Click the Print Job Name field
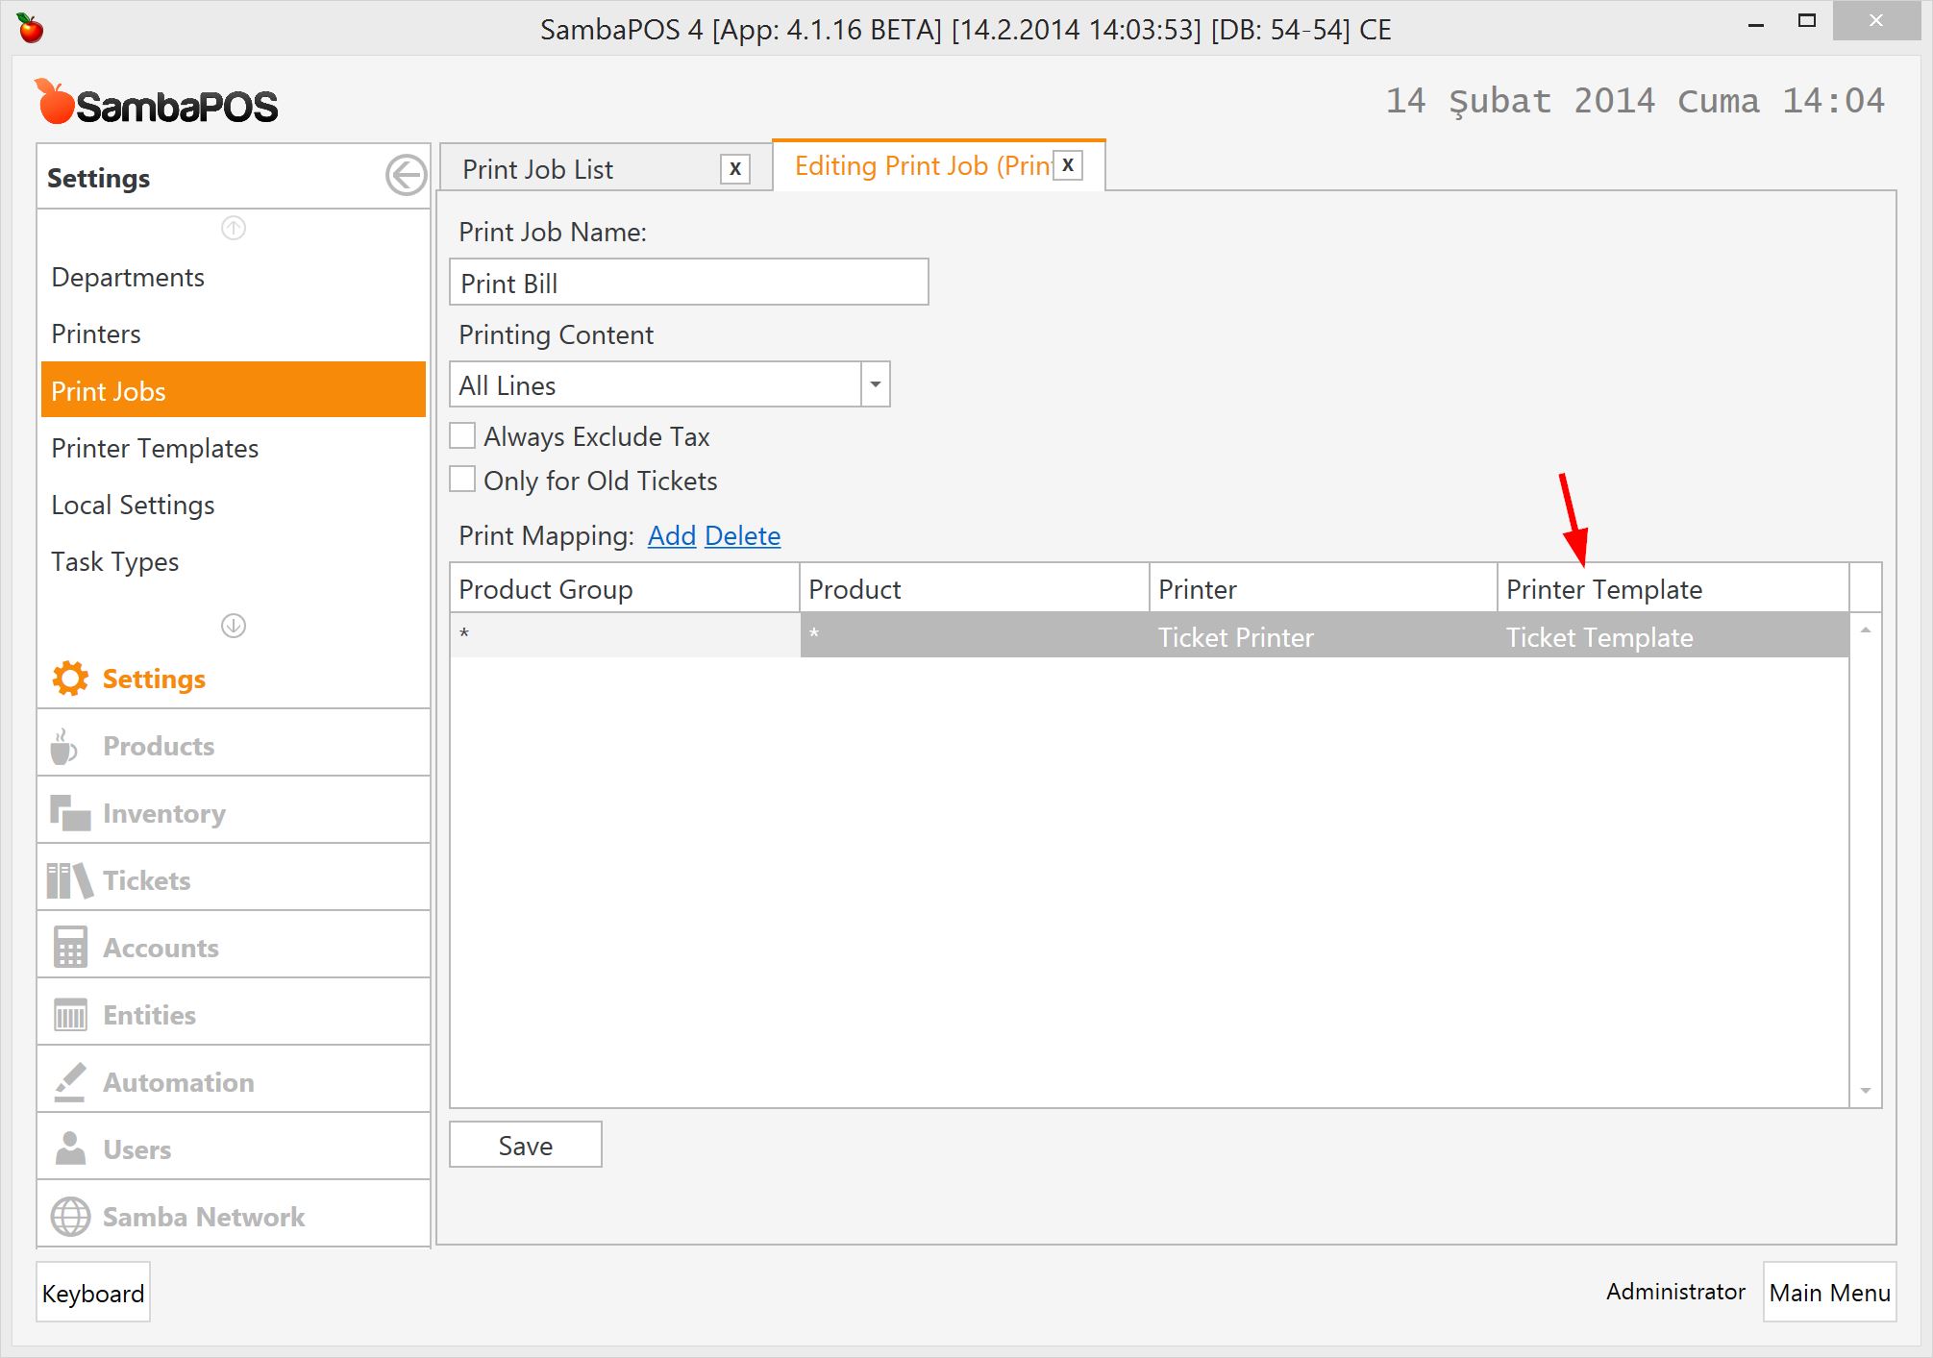This screenshot has width=1933, height=1358. tap(688, 283)
